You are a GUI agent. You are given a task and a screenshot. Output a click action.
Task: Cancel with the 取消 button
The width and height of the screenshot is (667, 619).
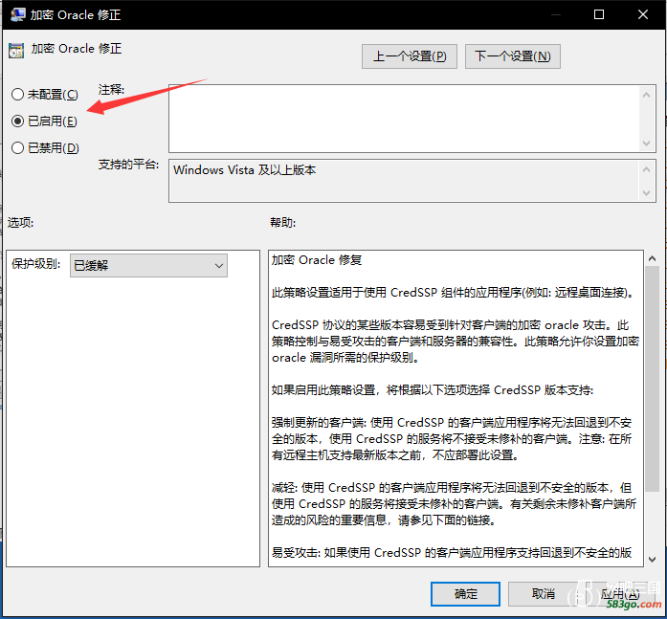[x=543, y=593]
